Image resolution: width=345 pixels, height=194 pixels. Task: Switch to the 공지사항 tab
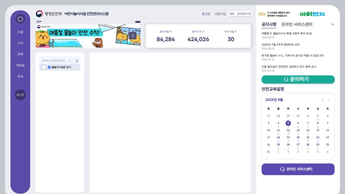(x=269, y=24)
